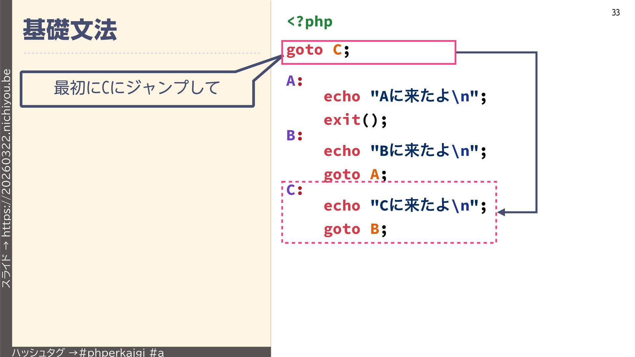
Task: Click the echo "Aに来たよ" line
Action: tap(404, 97)
